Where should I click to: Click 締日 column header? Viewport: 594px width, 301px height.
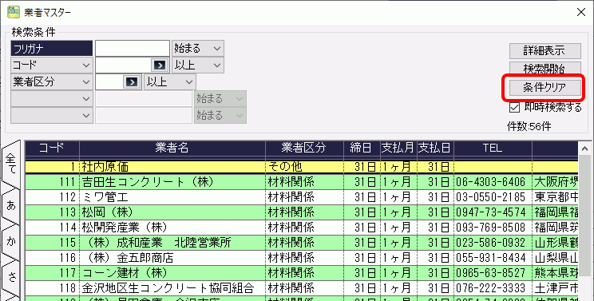(x=362, y=148)
